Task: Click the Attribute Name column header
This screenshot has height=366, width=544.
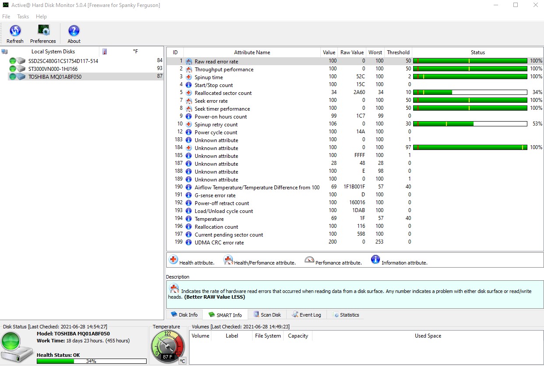Action: [252, 52]
